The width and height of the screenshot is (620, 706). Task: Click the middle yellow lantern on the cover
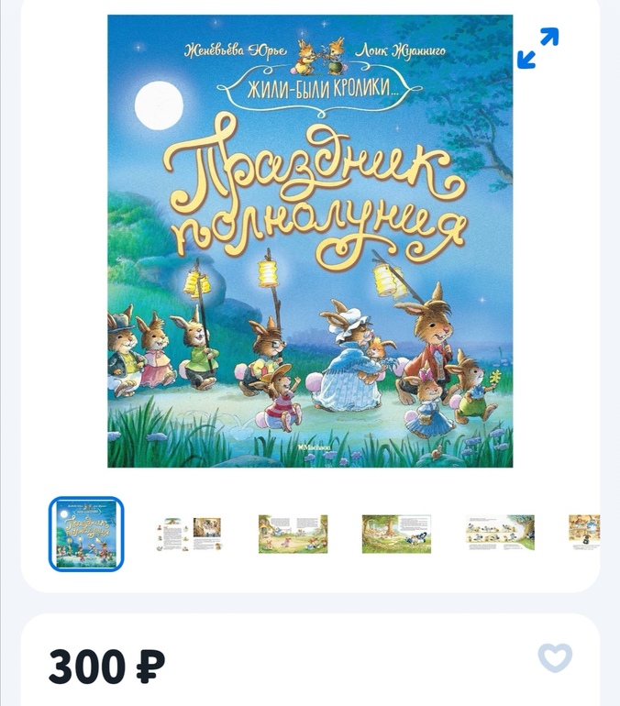click(270, 273)
